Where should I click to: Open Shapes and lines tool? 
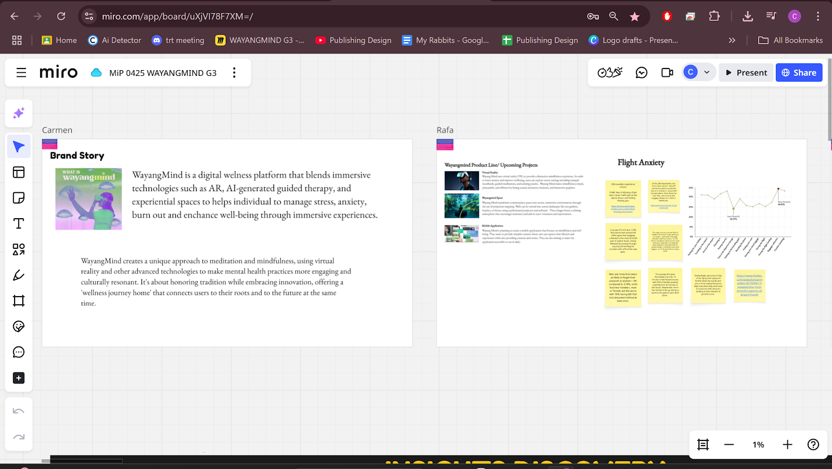(19, 249)
